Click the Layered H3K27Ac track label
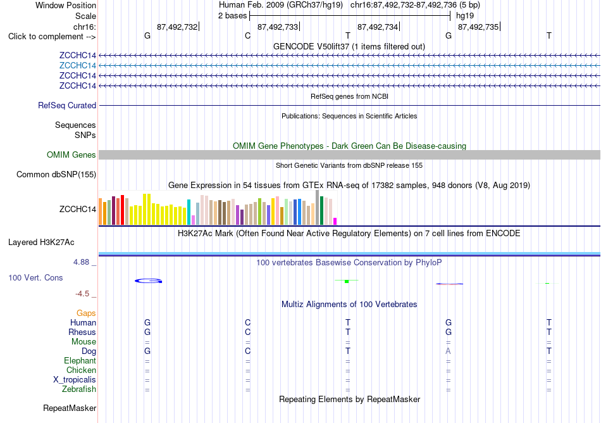The width and height of the screenshot is (601, 423). pos(41,243)
